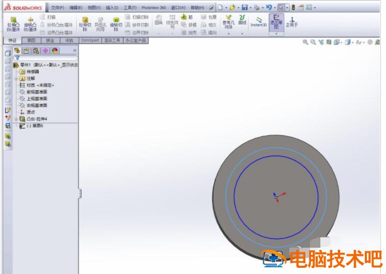Select the 扫描切除 swept cut tool
386x274 pixels.
(137, 17)
